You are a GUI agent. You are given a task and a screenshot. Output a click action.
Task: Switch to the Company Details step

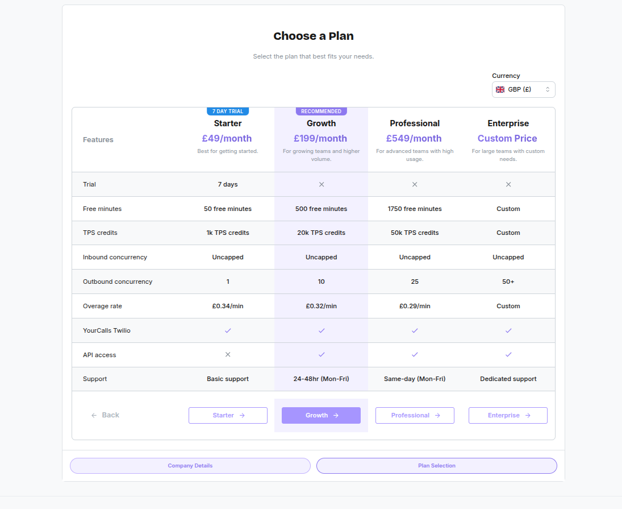pyautogui.click(x=190, y=466)
